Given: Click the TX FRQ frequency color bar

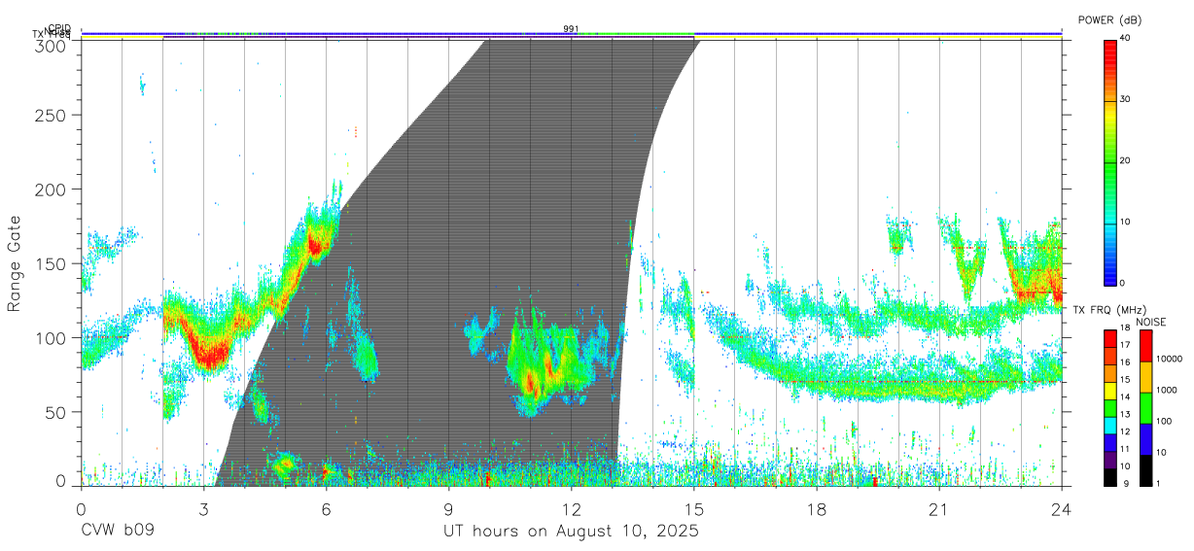Looking at the screenshot, I should 1109,408.
